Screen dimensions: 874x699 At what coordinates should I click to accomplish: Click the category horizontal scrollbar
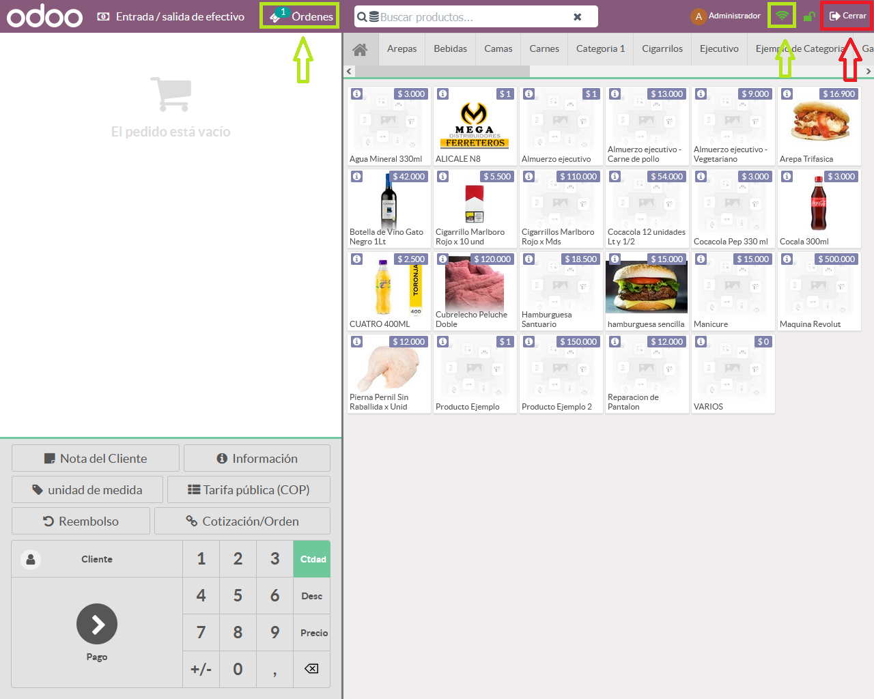point(442,71)
